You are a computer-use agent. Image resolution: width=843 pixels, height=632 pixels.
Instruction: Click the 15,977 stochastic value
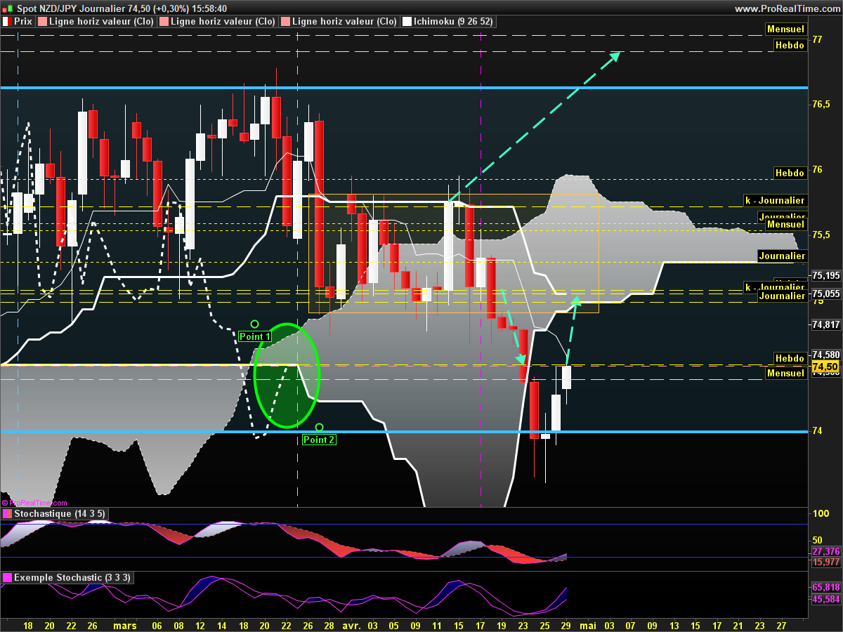coord(826,562)
